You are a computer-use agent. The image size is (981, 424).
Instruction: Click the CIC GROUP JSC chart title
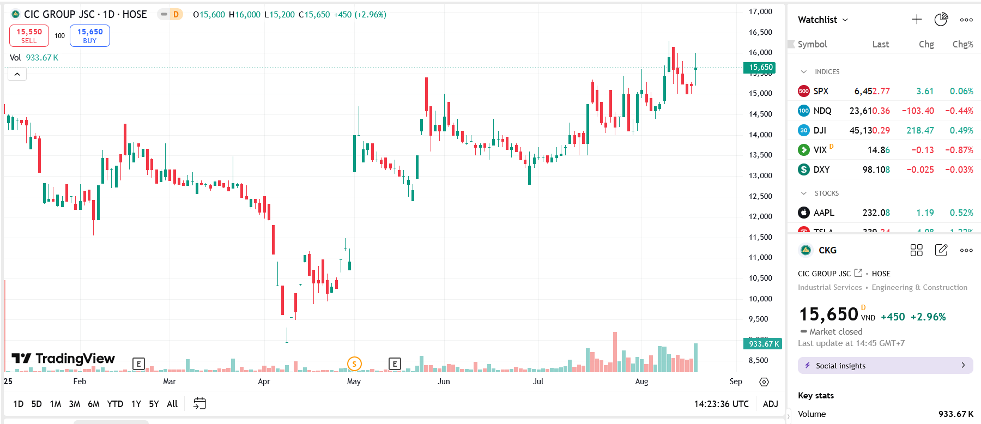59,15
